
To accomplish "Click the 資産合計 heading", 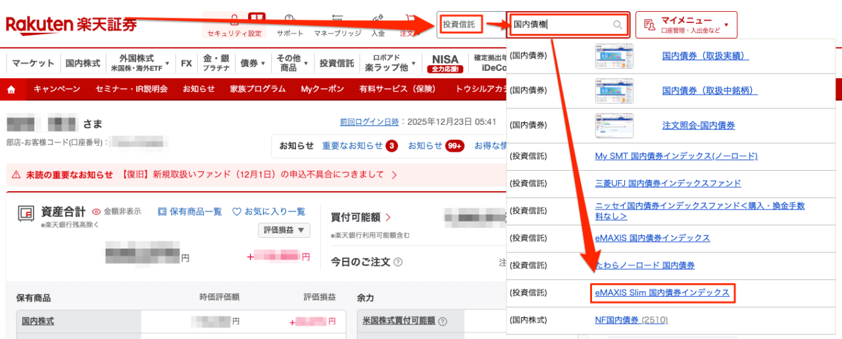I will (63, 212).
